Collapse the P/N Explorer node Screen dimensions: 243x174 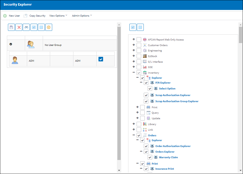(141, 82)
